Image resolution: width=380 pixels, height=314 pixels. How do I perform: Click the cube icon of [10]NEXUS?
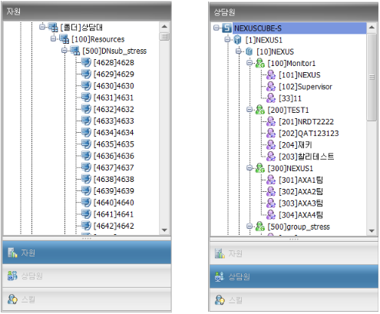coord(249,51)
